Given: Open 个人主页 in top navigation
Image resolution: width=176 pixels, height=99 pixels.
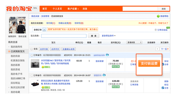Looking at the screenshot, I should click(x=57, y=9).
